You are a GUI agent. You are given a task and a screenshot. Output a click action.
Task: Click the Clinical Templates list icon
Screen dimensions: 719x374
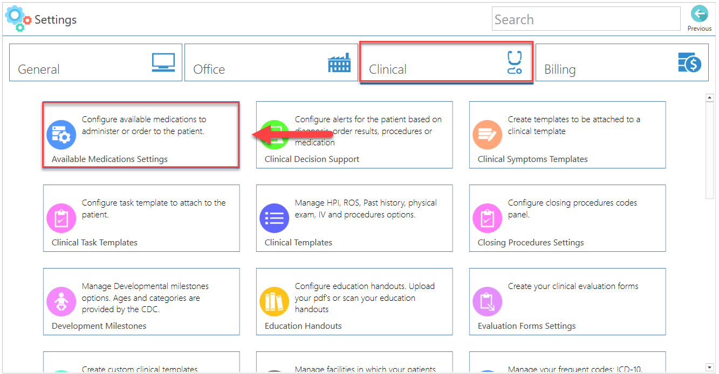[274, 218]
